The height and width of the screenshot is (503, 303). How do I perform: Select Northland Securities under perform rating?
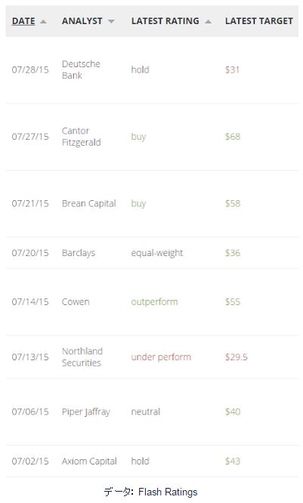click(161, 357)
